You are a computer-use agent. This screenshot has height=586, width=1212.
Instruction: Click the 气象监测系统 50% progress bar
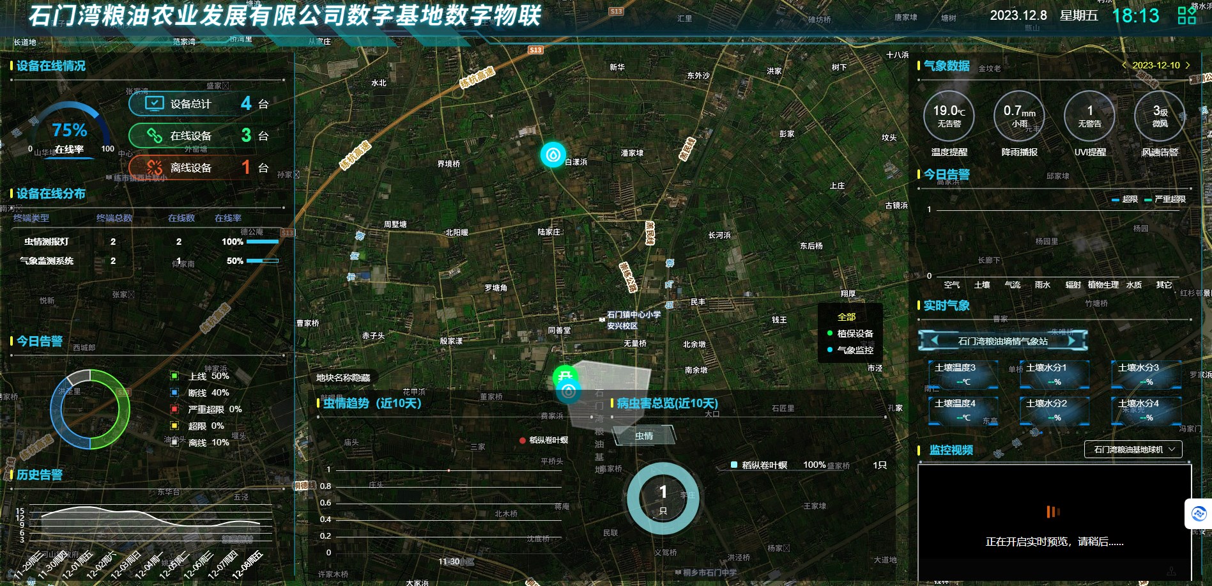(x=263, y=261)
